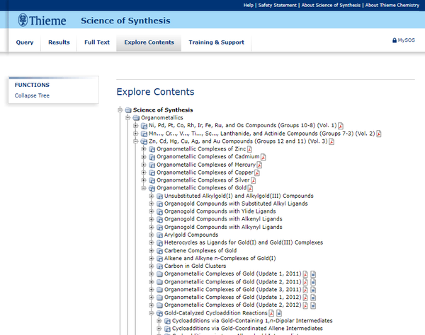Screen dimensions: 425x335
Task: Open PDF for Organometallic Complexes of Gold
Action: coord(250,188)
